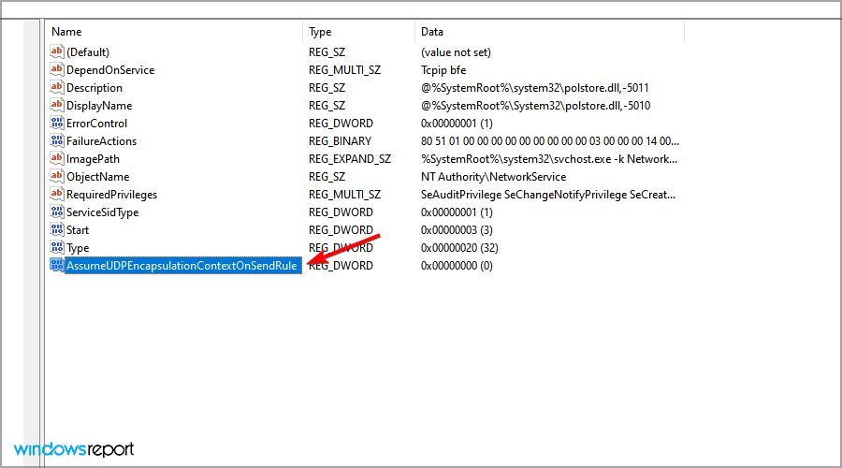The width and height of the screenshot is (842, 468).
Task: Click the REG_BINARY type cell
Action: point(340,140)
